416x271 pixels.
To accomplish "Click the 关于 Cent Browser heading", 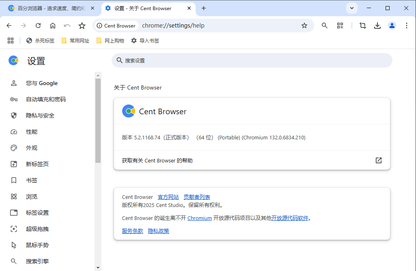I will (138, 87).
